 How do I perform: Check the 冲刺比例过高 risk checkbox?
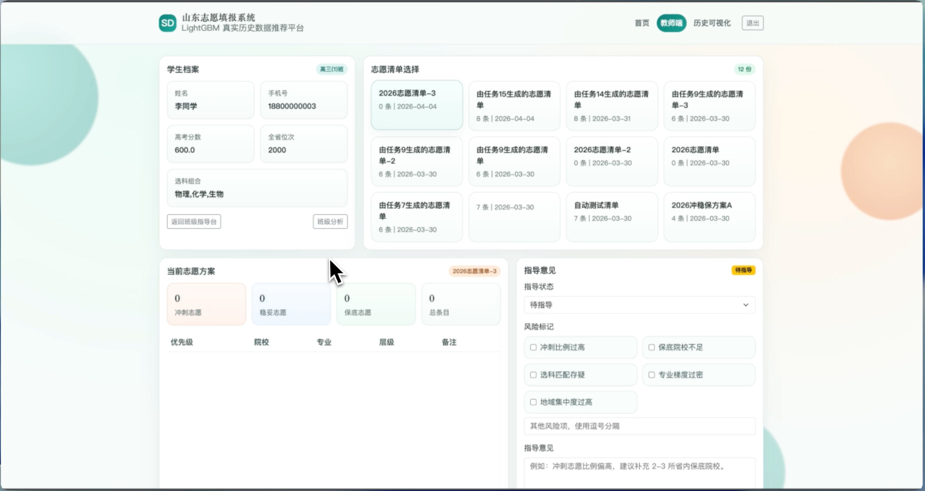(x=533, y=347)
